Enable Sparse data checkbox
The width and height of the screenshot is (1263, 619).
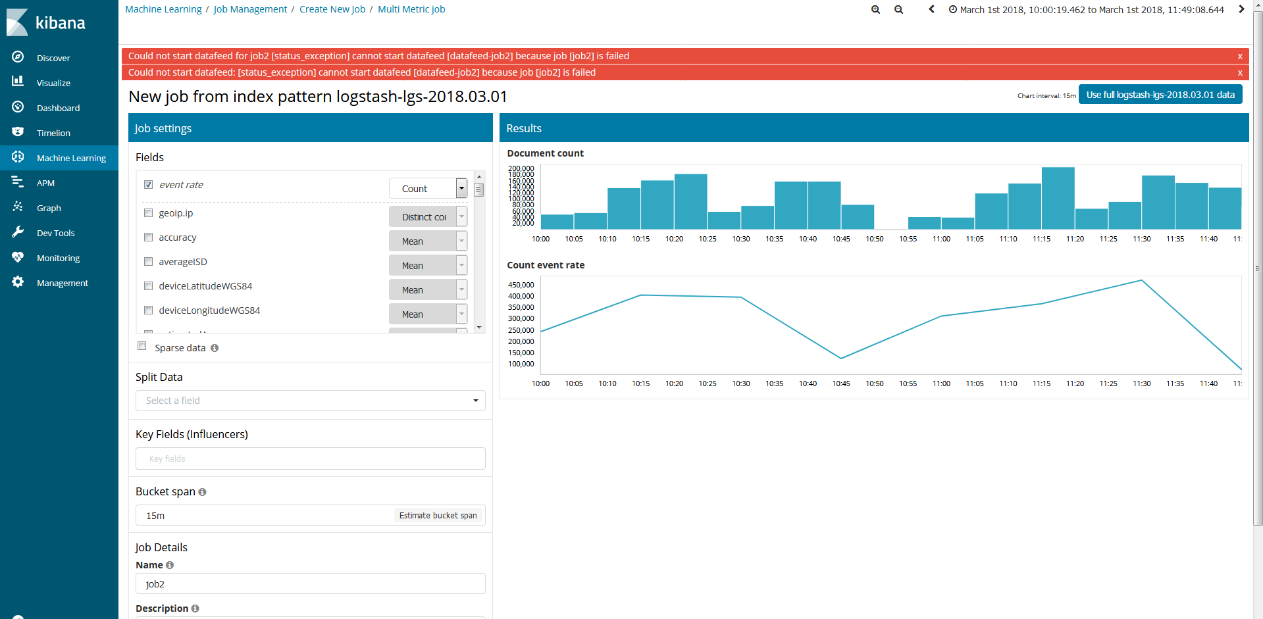[142, 346]
